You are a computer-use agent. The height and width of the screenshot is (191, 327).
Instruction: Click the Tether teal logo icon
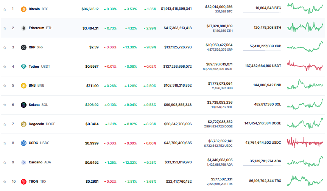[23, 67]
